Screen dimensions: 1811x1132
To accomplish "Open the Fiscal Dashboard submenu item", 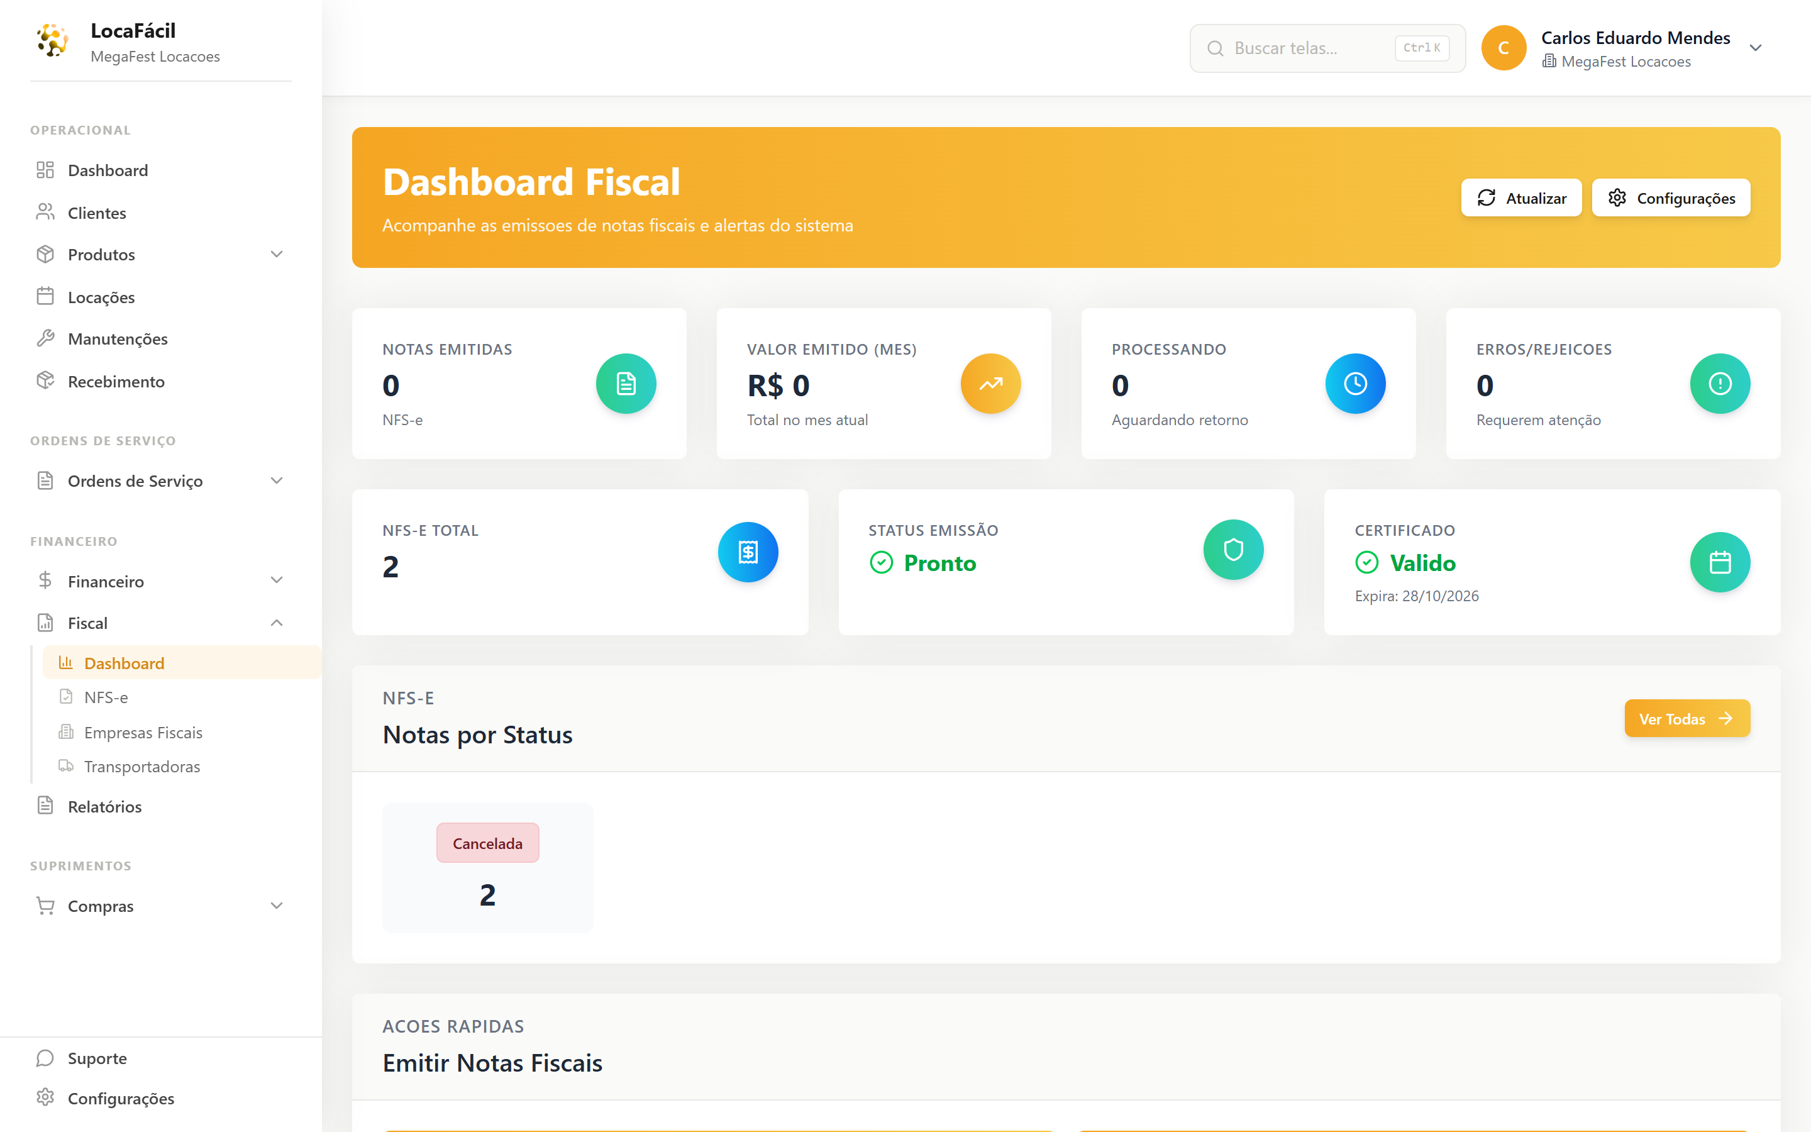I will [182, 663].
